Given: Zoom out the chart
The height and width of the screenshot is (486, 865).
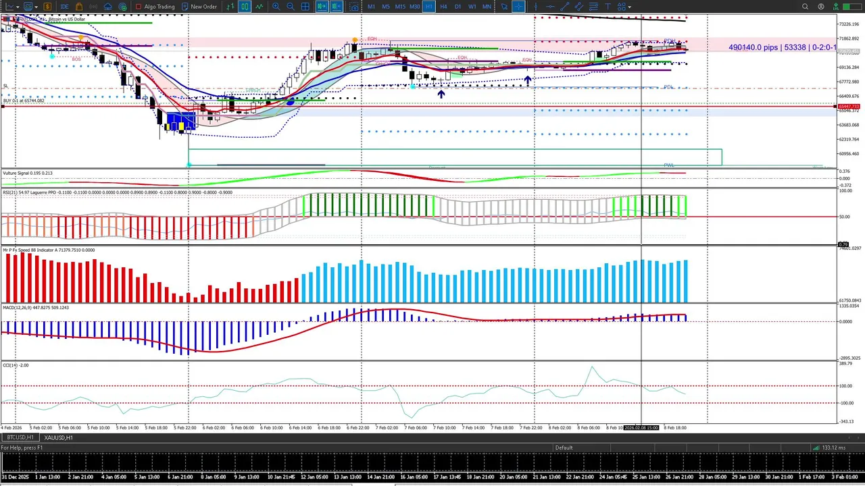Looking at the screenshot, I should [x=291, y=7].
